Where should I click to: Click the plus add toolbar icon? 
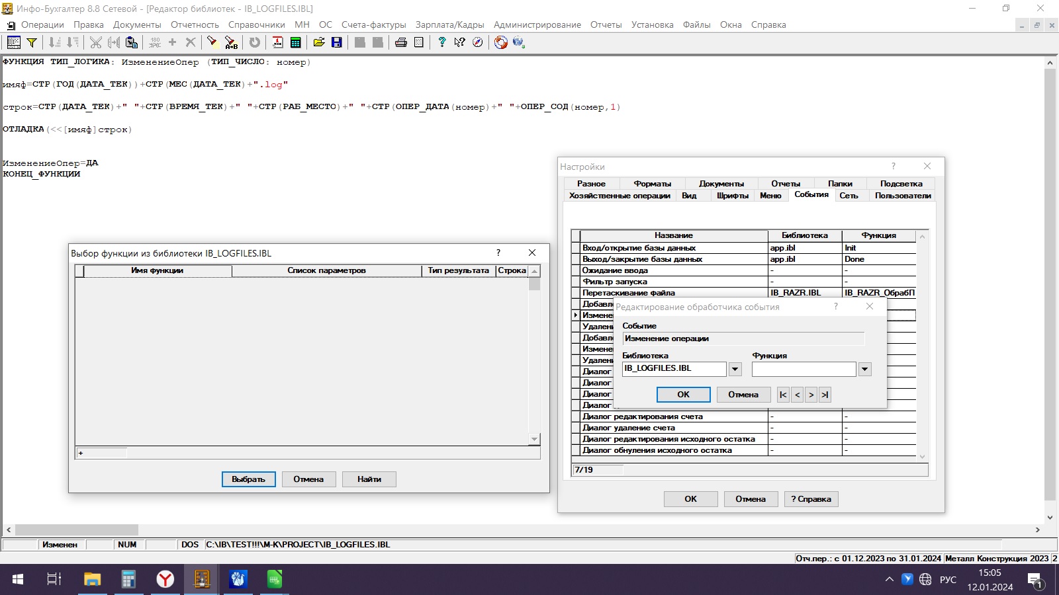(173, 42)
